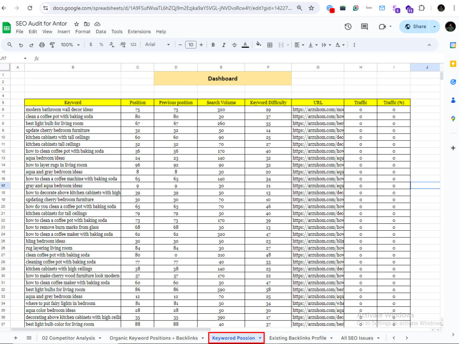
Task: Open the zoom 100% dropdown
Action: [70, 45]
